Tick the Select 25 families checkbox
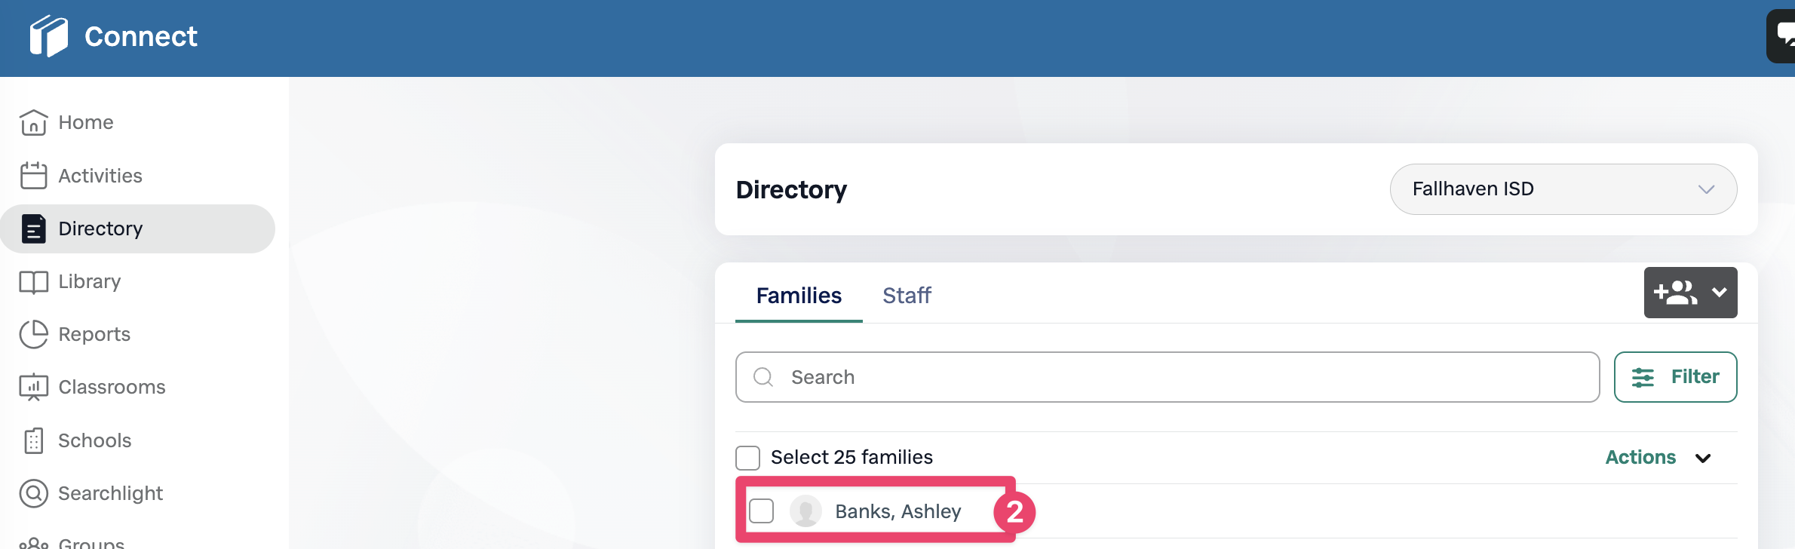 pos(747,458)
